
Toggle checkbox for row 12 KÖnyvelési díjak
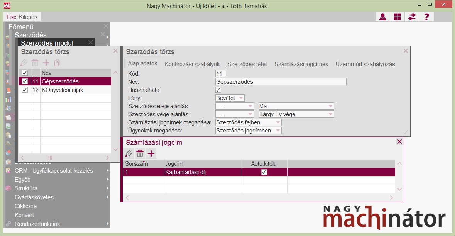click(25, 90)
